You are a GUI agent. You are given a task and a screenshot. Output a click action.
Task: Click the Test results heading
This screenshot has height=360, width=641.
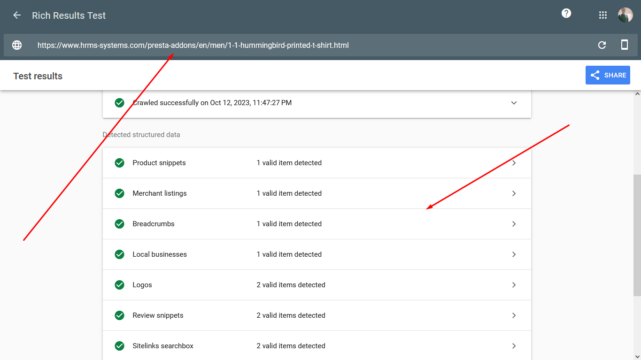coord(38,76)
